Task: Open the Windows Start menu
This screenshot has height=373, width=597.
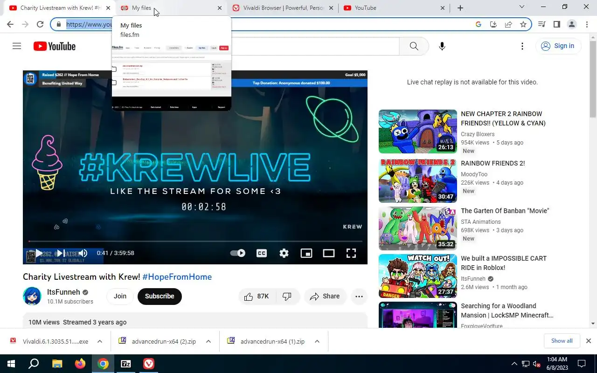Action: (x=11, y=364)
